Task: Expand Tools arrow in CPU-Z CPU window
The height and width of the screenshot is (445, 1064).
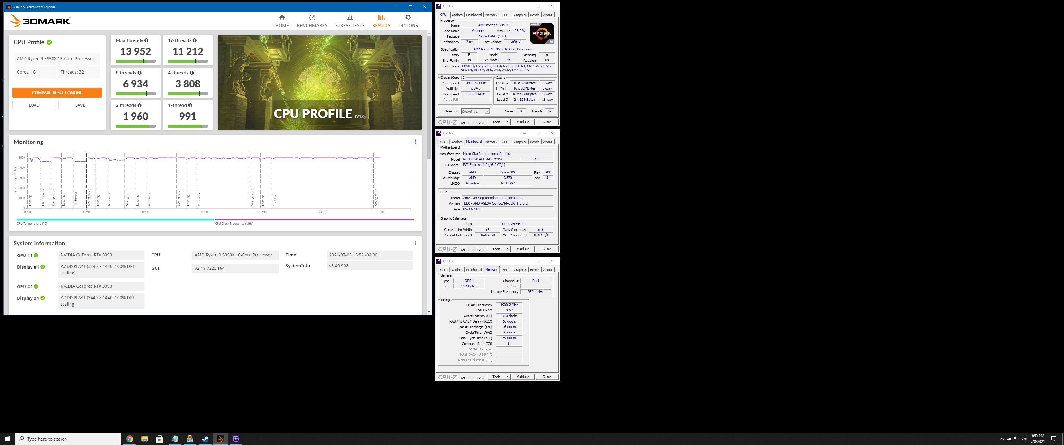Action: click(x=508, y=122)
